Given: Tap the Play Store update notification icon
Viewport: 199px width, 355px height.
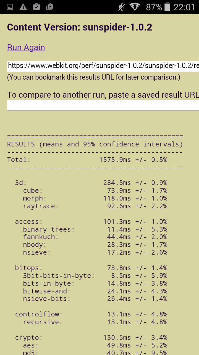Looking at the screenshot, I should (50, 7).
